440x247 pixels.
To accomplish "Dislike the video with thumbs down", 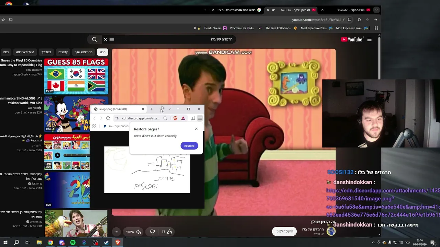I will click(x=152, y=232).
